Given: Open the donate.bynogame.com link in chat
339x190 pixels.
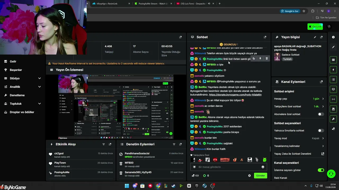Looking at the screenshot, I should [235, 95].
